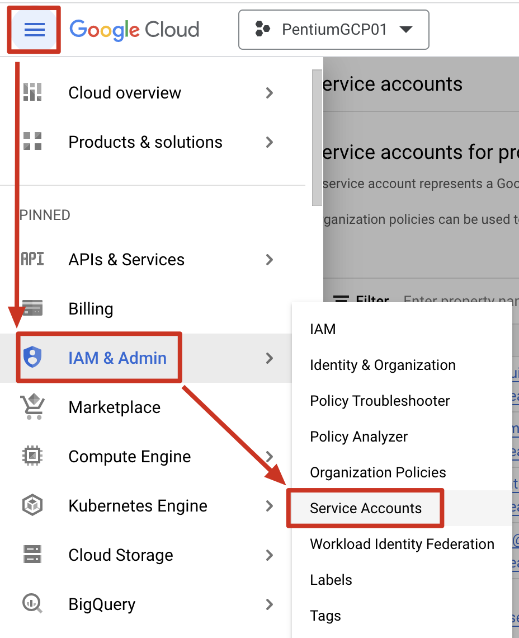Click the Products & solutions grid icon
The image size is (519, 638).
coord(32,142)
